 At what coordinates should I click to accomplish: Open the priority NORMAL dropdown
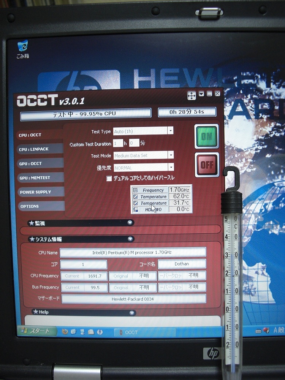point(171,167)
